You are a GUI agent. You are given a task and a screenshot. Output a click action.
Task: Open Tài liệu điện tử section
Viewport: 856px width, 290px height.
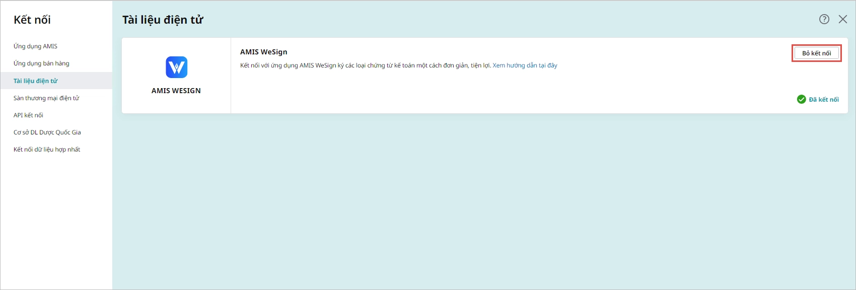(x=56, y=81)
